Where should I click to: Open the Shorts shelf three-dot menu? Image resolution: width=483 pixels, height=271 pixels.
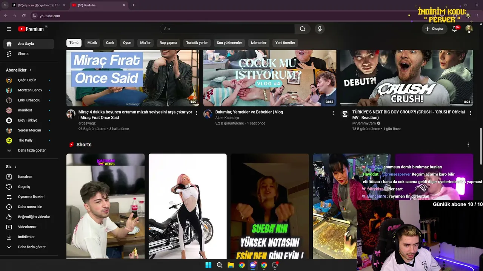coord(468,145)
